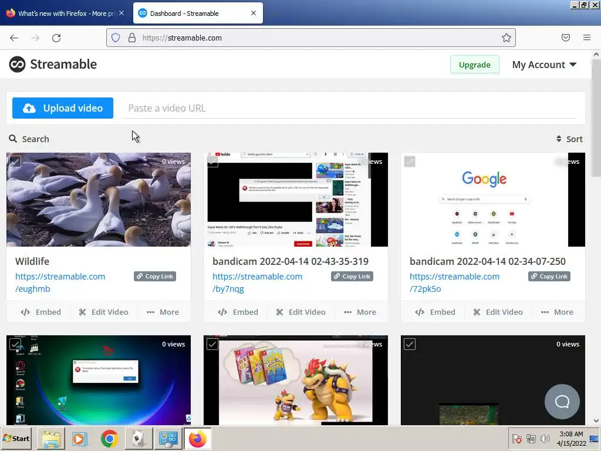Open the Solitaire cards taskbar icon
The image size is (601, 451).
139,439
